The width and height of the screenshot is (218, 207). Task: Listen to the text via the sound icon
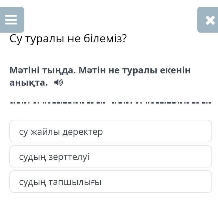click(58, 82)
